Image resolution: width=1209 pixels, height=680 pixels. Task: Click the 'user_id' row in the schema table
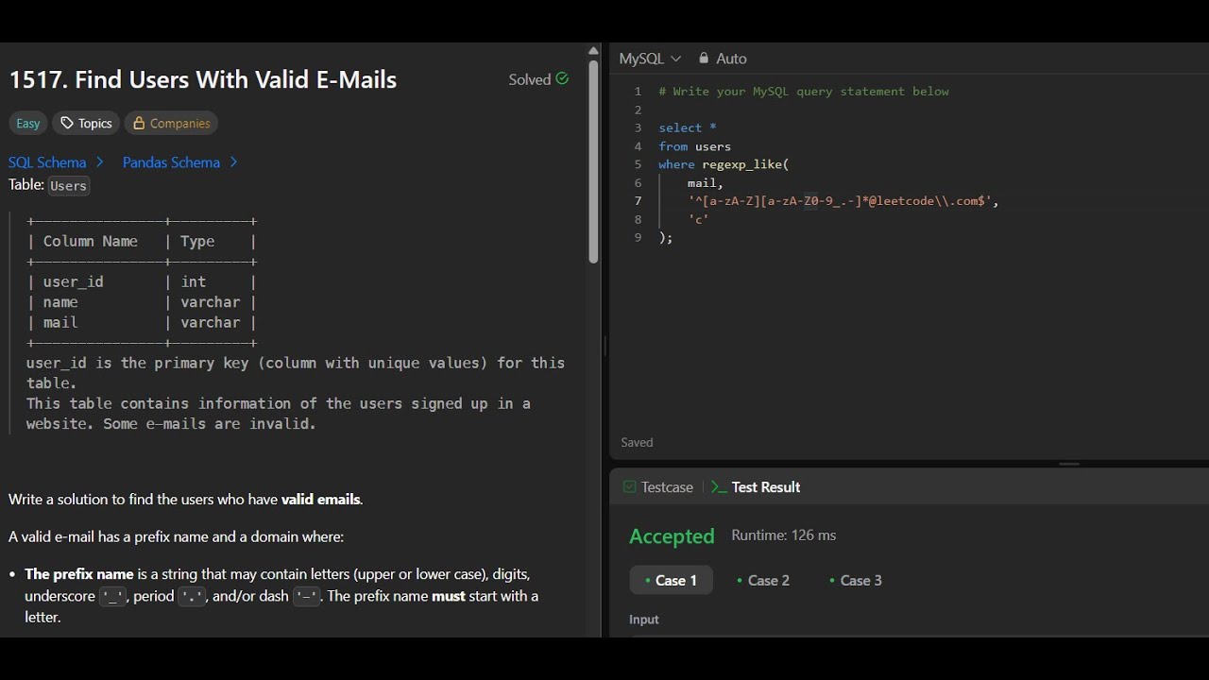point(142,281)
